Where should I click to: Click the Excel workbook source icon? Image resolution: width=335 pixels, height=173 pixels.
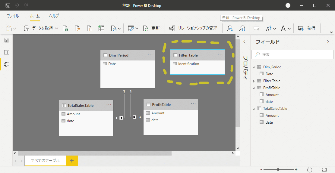pos(65,29)
